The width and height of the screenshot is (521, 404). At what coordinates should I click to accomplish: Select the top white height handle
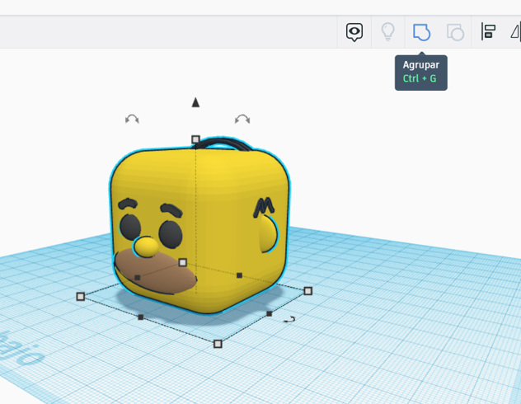[x=195, y=139]
